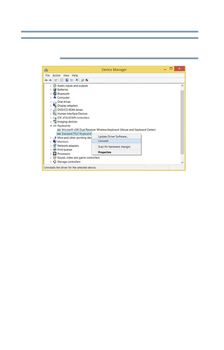The width and height of the screenshot is (224, 350).
Task: Select the Network adapters icon
Action: [55, 146]
